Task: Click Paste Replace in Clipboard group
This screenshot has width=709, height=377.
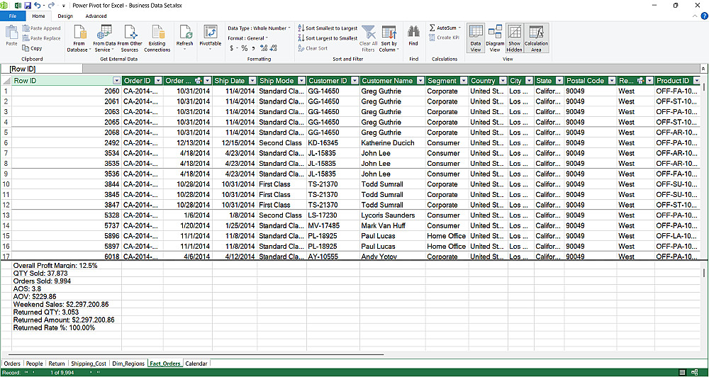Action: (x=41, y=38)
